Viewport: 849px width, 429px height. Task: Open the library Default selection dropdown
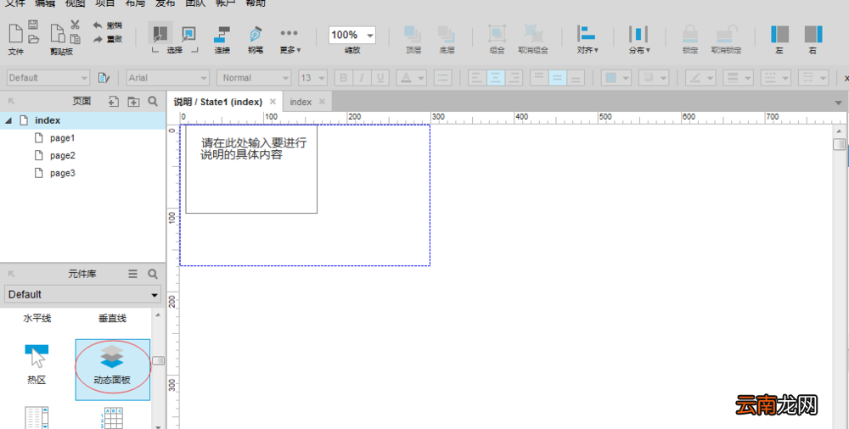coord(83,294)
